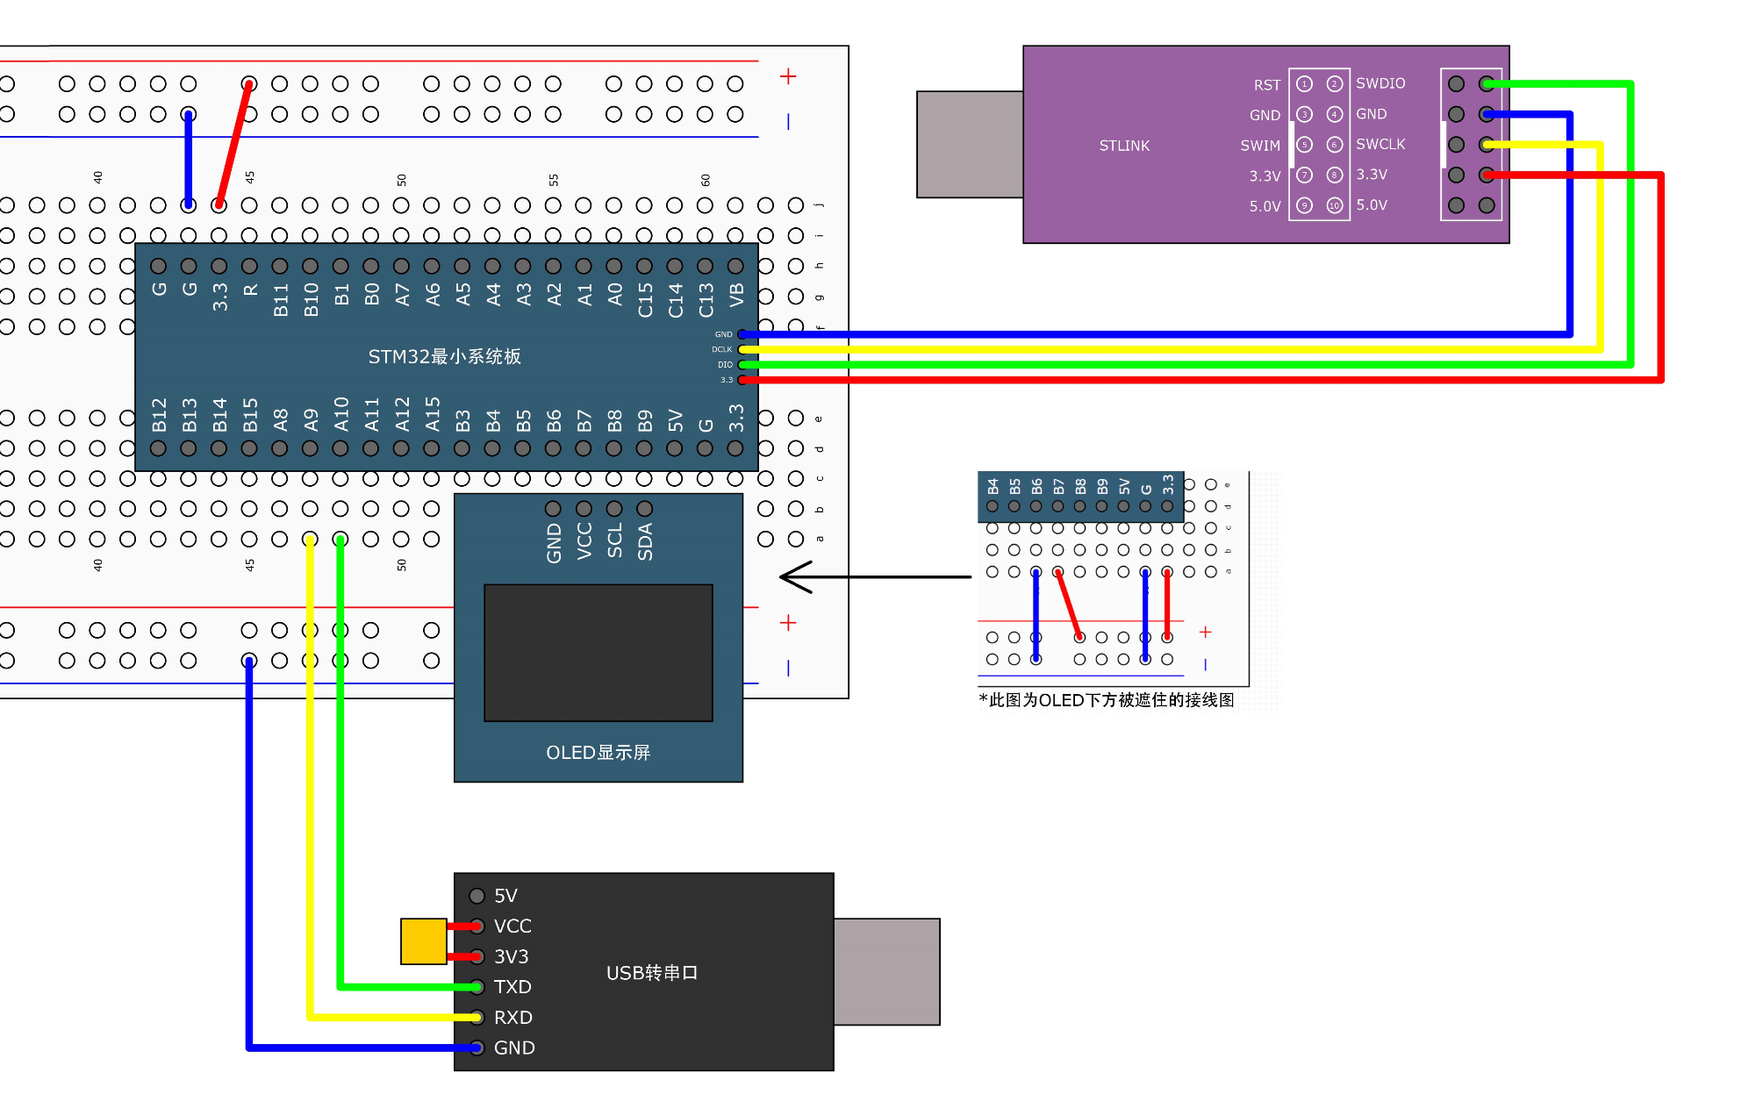Screen dimensions: 1763x1116
Task: Select the DIO pad on the STM32 board
Action: point(743,364)
